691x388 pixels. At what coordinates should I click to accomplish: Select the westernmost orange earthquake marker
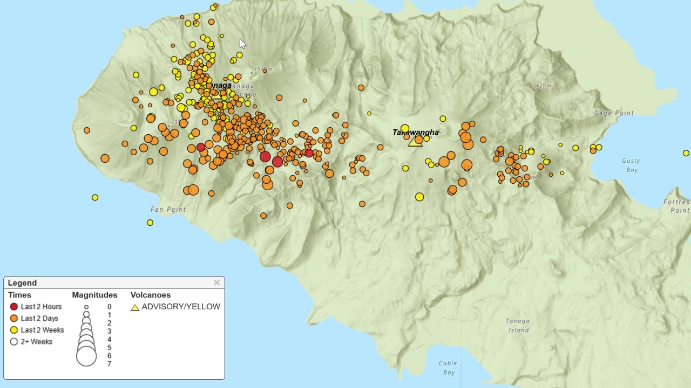(87, 130)
